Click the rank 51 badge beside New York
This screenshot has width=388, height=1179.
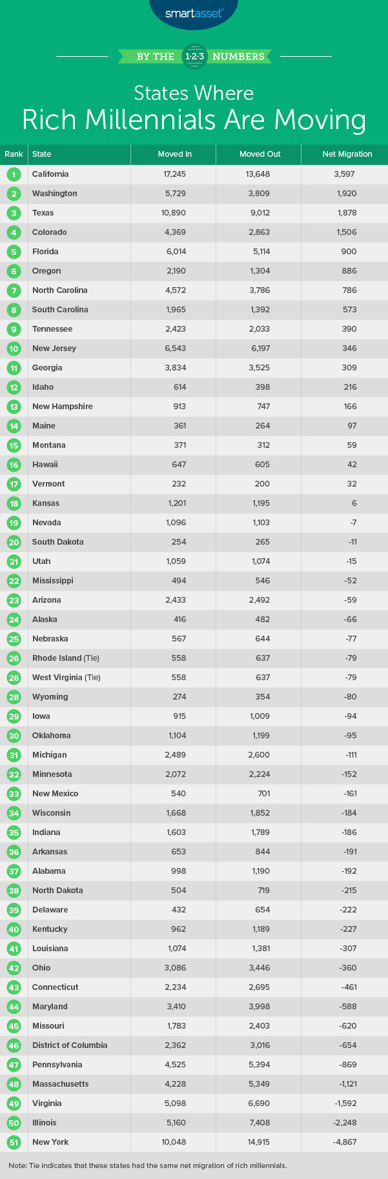pos(14,1142)
